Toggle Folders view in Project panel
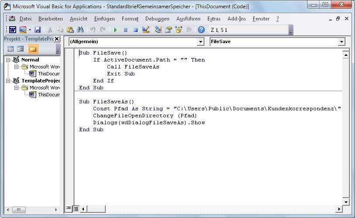Viewport: 355px width, 218px height. click(x=33, y=49)
